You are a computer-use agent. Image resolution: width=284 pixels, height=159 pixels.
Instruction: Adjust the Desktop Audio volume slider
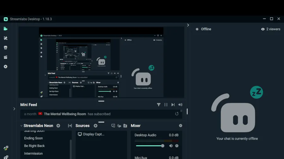(150, 146)
